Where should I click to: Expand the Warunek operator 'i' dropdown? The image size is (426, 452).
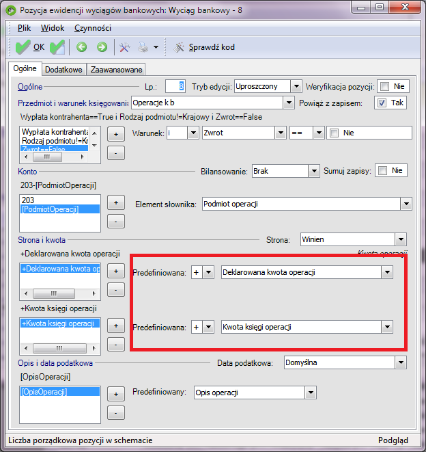pos(193,133)
